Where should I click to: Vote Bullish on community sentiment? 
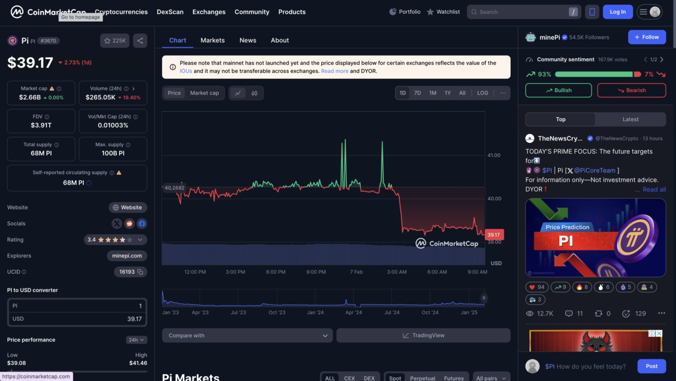558,90
